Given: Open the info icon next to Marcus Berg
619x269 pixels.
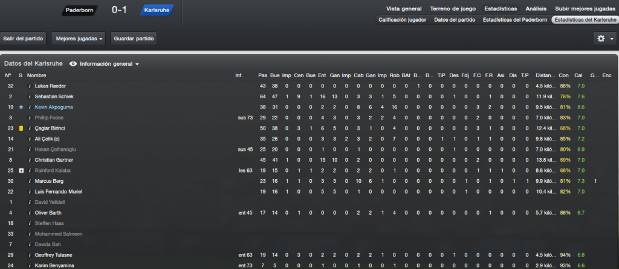Looking at the screenshot, I should tap(30, 181).
